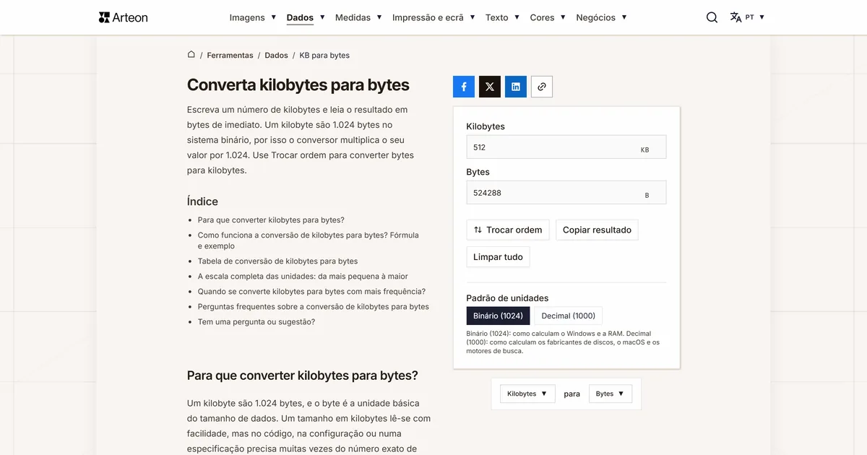Expand the Texto menu
The width and height of the screenshot is (867, 455).
click(x=502, y=17)
